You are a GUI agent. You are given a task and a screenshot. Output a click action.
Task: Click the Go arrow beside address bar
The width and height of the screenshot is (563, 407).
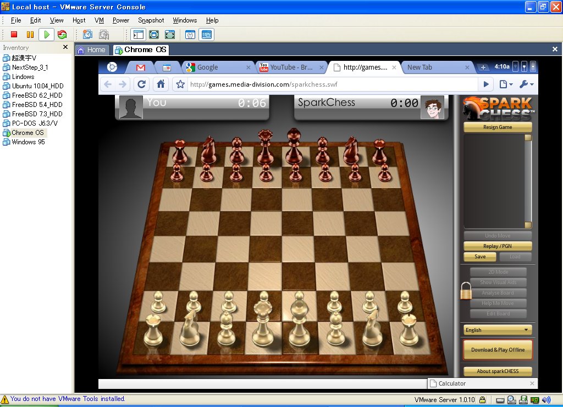pos(486,84)
